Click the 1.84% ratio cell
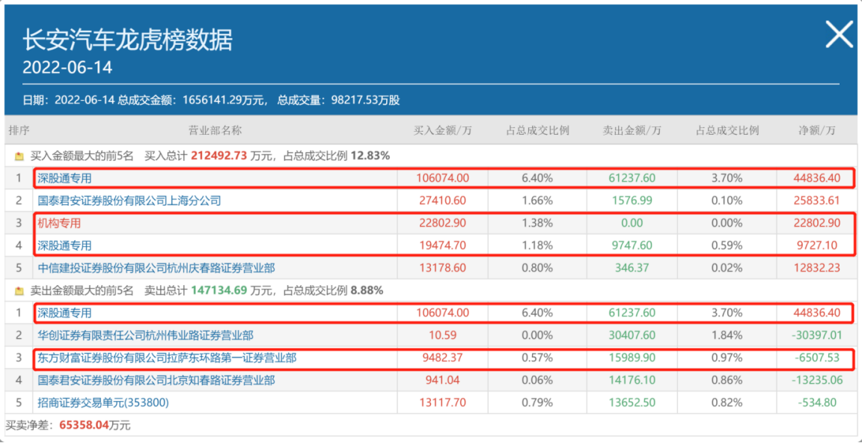This screenshot has height=443, width=862. coord(727,335)
